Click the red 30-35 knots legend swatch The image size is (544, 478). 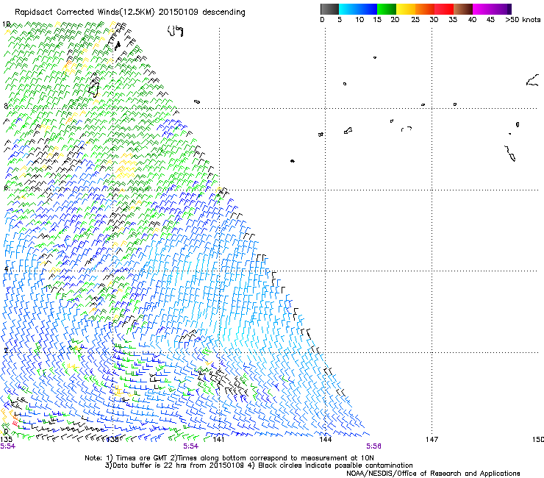[444, 9]
